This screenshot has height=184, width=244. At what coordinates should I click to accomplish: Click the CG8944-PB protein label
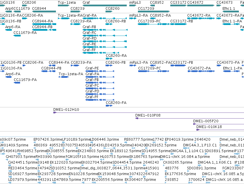pos(51,68)
